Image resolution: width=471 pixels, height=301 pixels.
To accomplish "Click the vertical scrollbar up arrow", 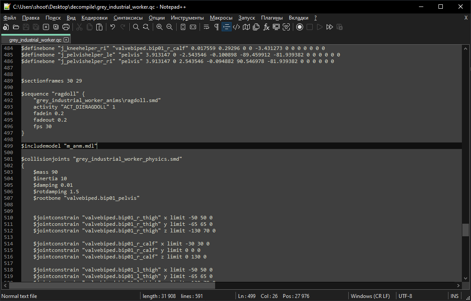I will (466, 48).
